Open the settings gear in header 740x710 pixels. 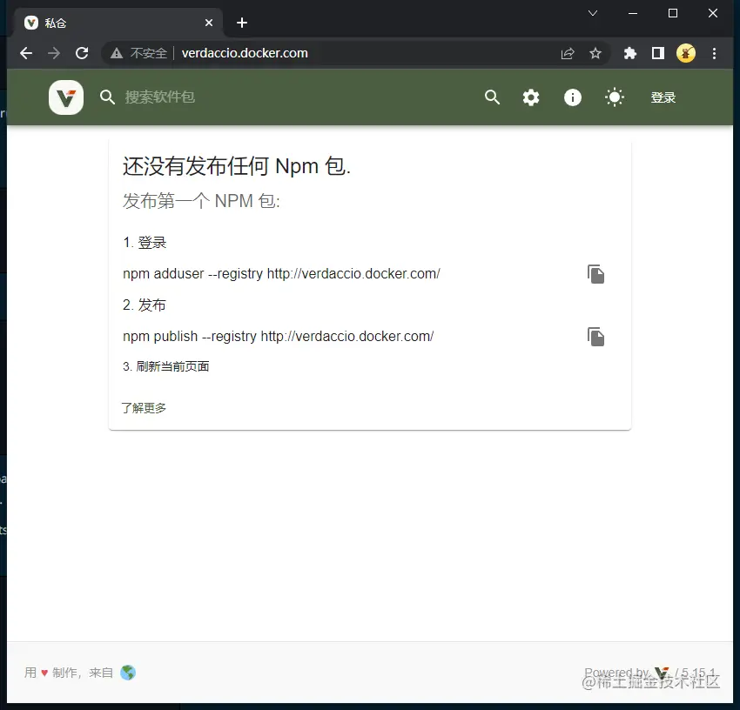click(x=531, y=97)
